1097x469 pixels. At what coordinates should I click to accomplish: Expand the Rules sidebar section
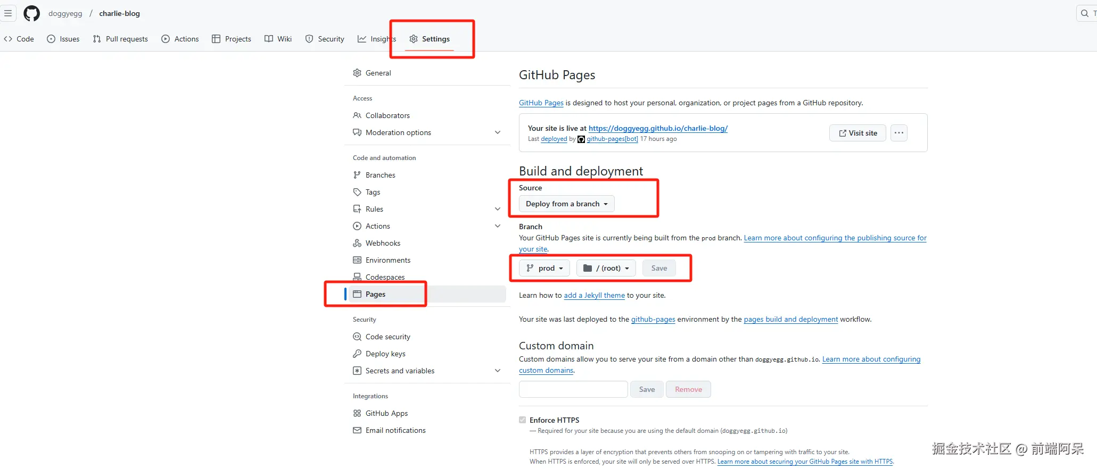(498, 209)
